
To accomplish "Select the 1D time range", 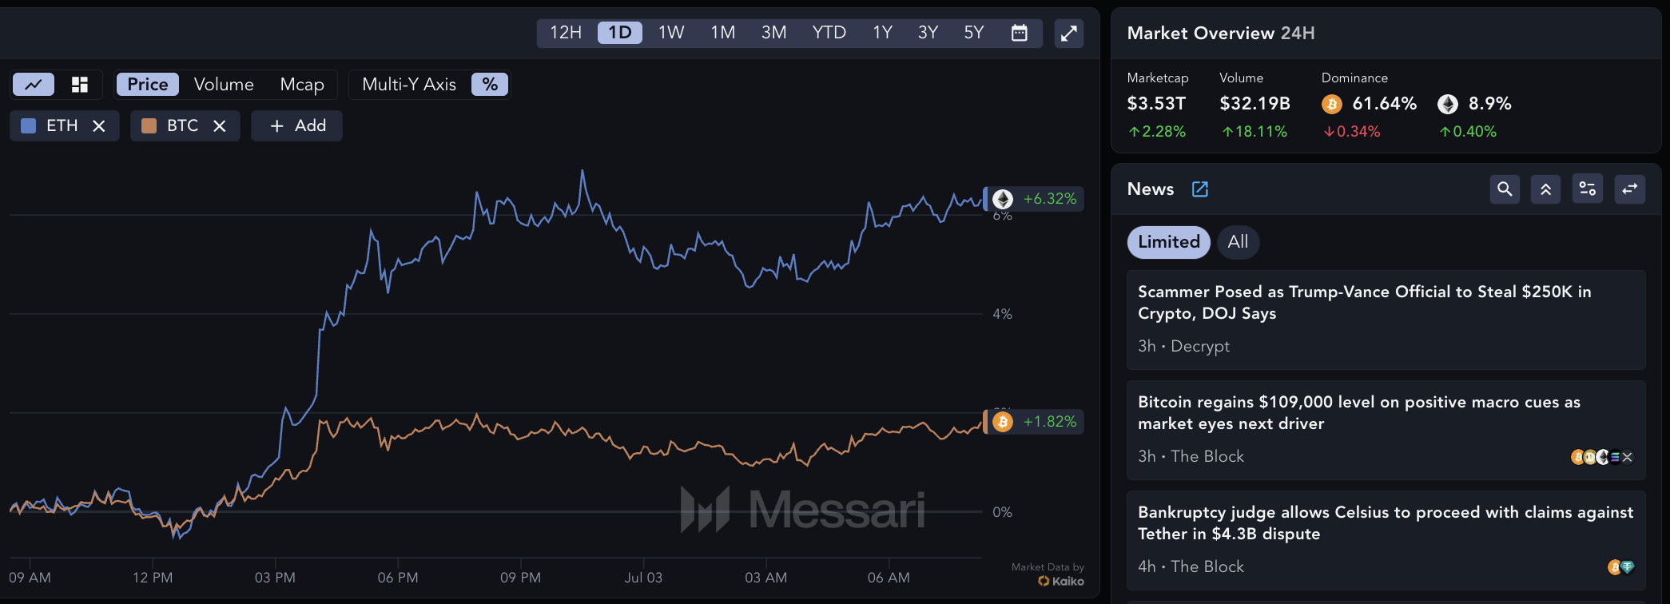I will tap(620, 33).
